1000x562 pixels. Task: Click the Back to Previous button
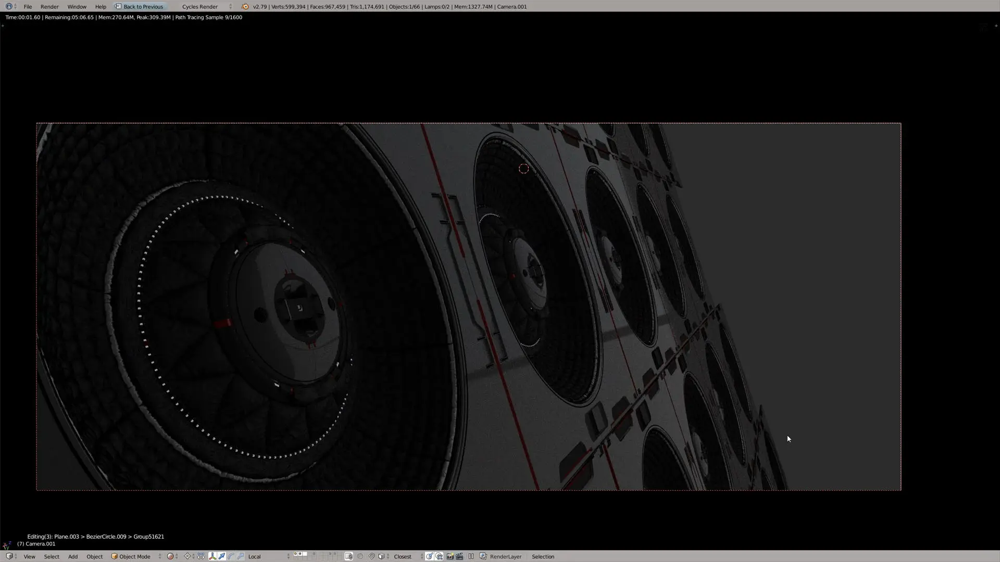pyautogui.click(x=139, y=7)
